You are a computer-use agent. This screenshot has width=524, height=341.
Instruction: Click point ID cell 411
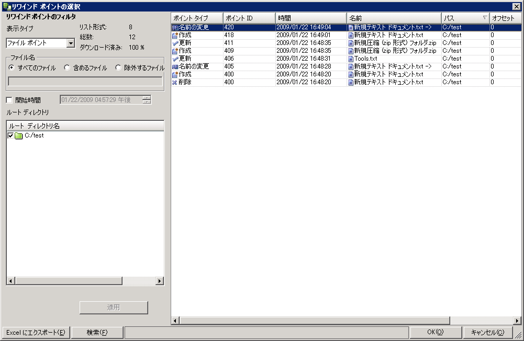point(229,43)
